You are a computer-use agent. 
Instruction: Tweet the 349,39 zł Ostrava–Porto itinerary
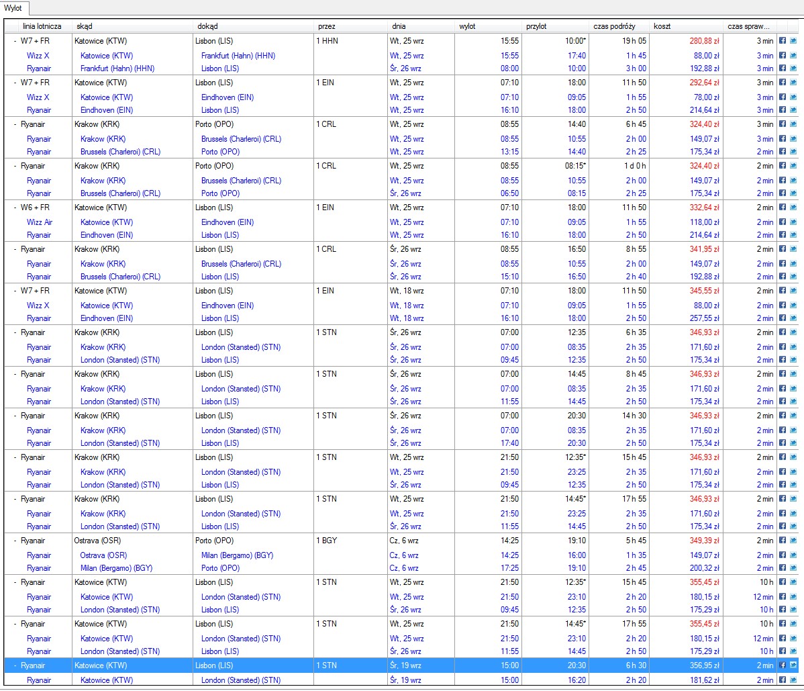point(793,540)
